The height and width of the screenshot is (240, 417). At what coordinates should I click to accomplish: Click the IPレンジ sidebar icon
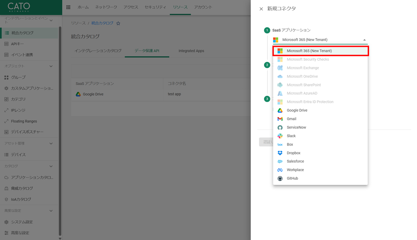(7, 110)
